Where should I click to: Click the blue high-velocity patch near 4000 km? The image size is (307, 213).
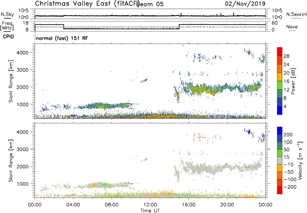click(249, 131)
